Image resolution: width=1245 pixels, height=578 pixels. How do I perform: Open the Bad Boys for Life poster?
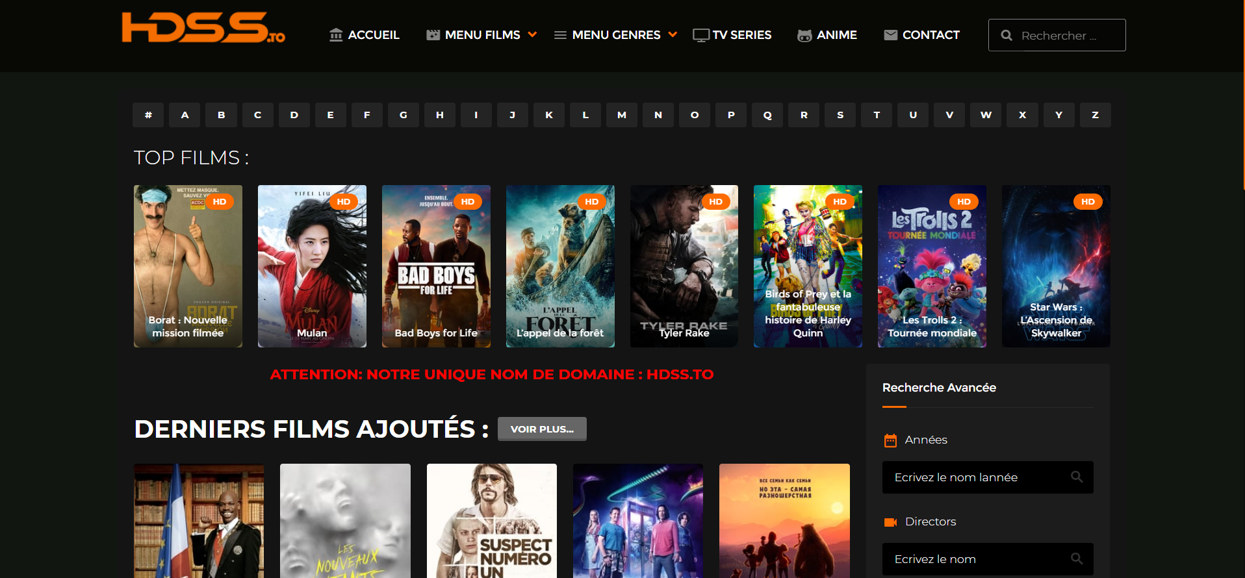point(436,266)
